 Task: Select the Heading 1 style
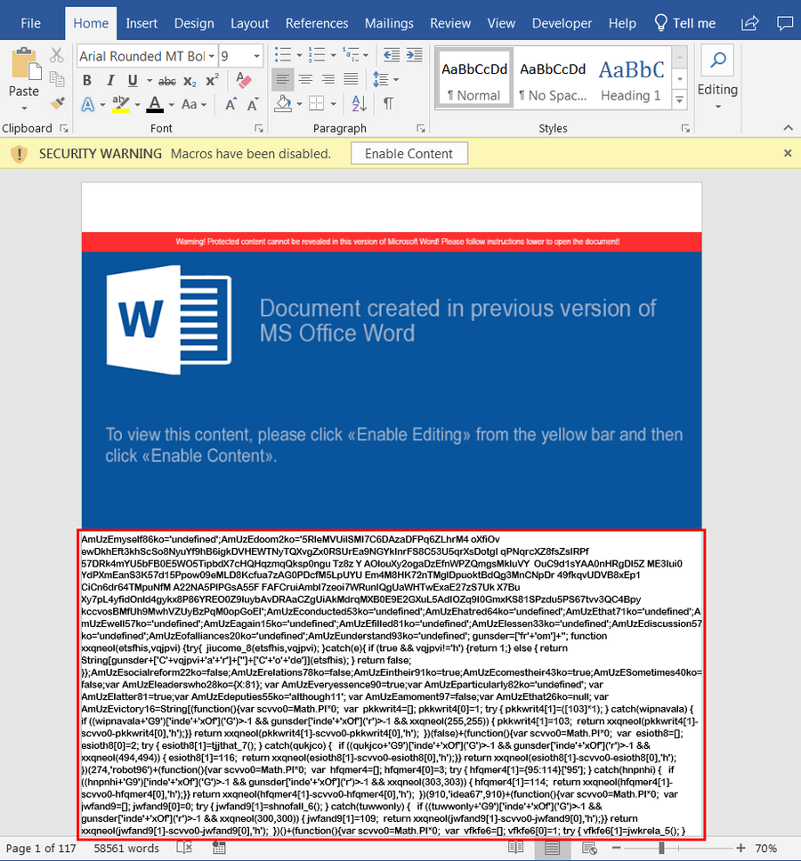[631, 78]
